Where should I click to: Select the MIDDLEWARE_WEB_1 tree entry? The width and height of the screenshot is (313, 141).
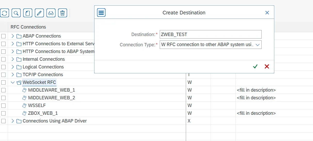[x=52, y=90]
